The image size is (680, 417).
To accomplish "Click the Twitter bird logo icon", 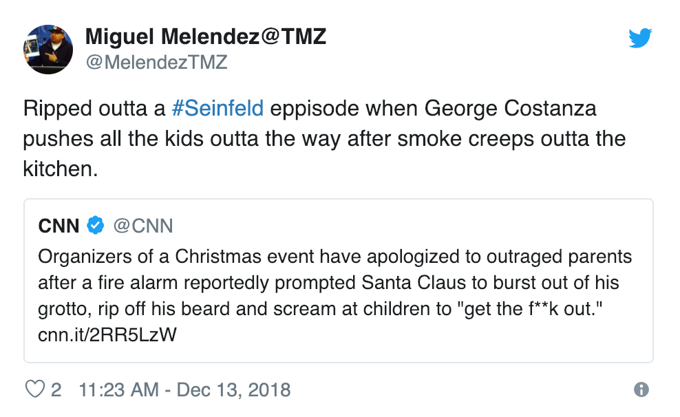I will point(639,40).
